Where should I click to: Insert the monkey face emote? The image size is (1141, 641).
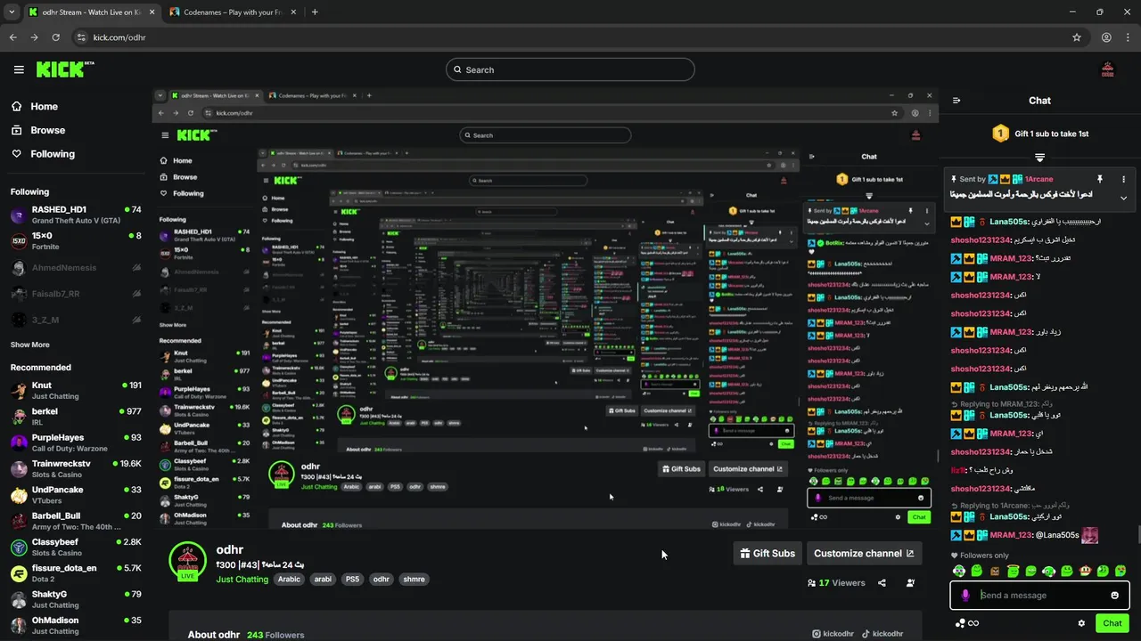coord(1085,571)
